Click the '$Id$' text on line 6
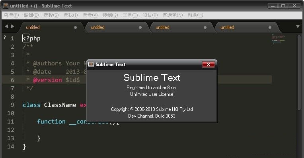Screen dimensions: 304x158 72,80
